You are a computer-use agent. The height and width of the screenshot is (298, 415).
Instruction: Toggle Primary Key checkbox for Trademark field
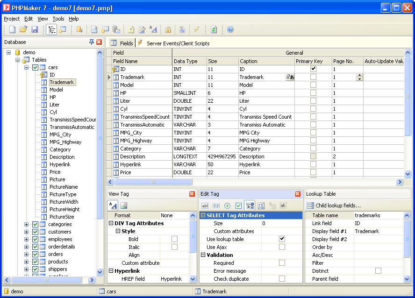click(x=313, y=77)
